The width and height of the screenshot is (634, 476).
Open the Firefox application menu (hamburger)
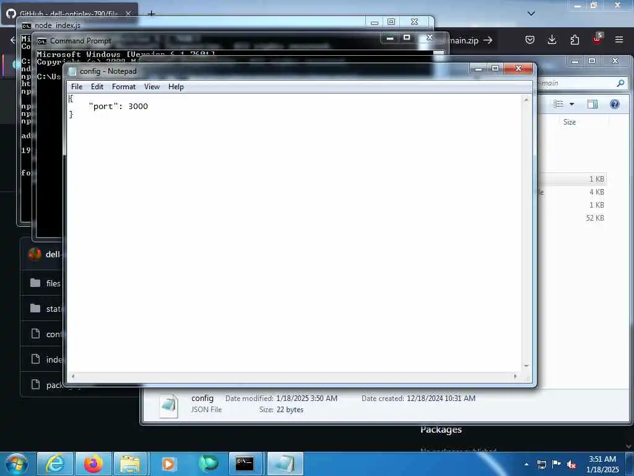tap(619, 40)
